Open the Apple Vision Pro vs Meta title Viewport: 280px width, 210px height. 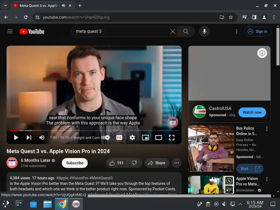[x=247, y=181]
